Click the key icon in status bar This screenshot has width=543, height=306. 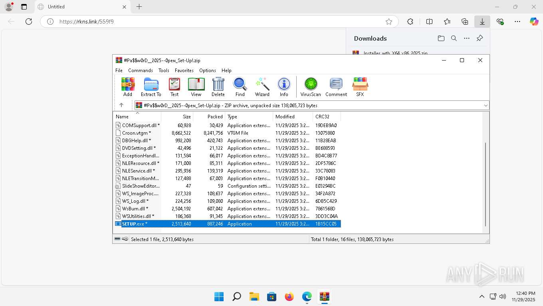125,239
